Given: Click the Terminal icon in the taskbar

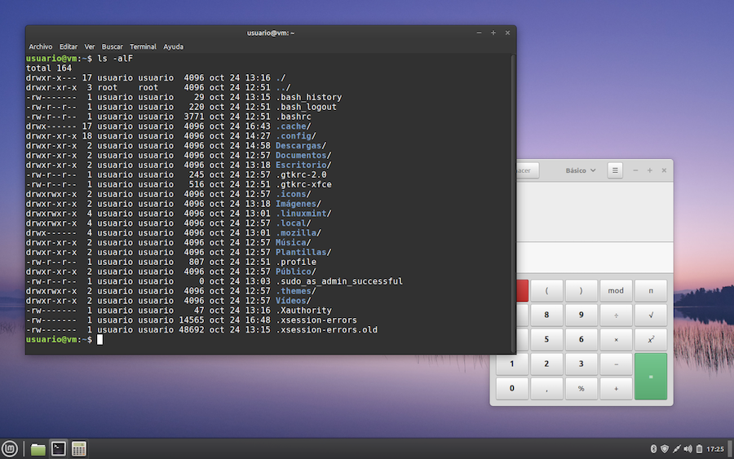Looking at the screenshot, I should click(59, 448).
